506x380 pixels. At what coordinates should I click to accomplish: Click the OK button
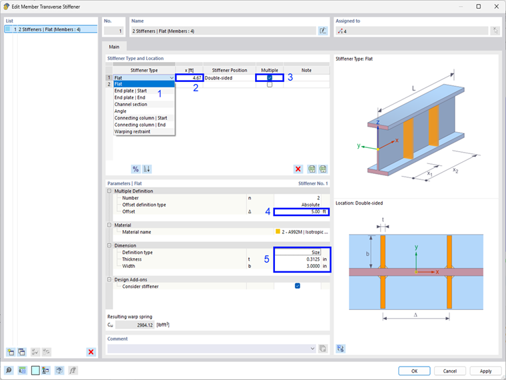(x=414, y=371)
